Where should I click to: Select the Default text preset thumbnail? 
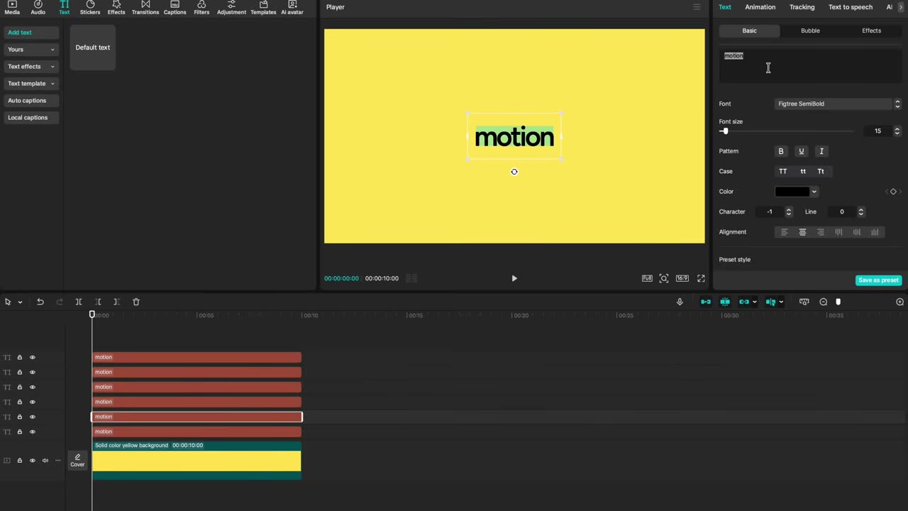point(93,48)
